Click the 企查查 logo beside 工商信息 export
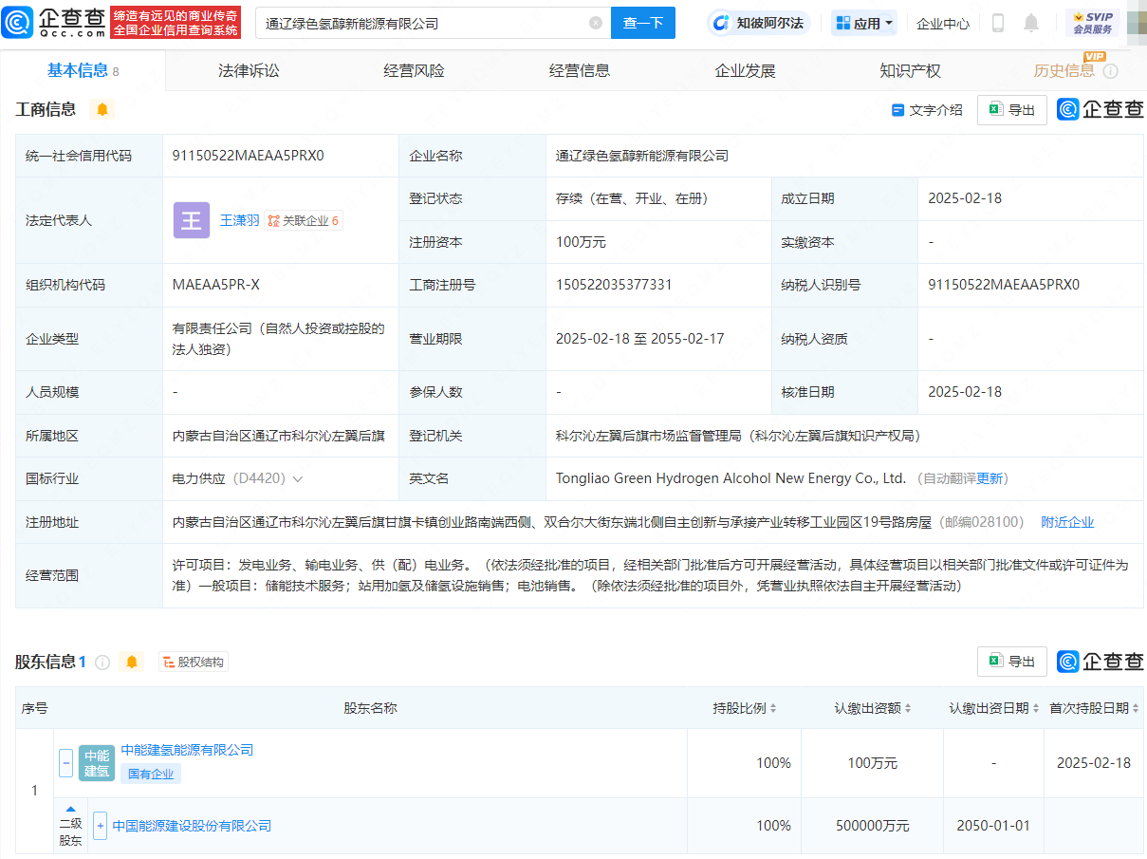 point(1101,110)
